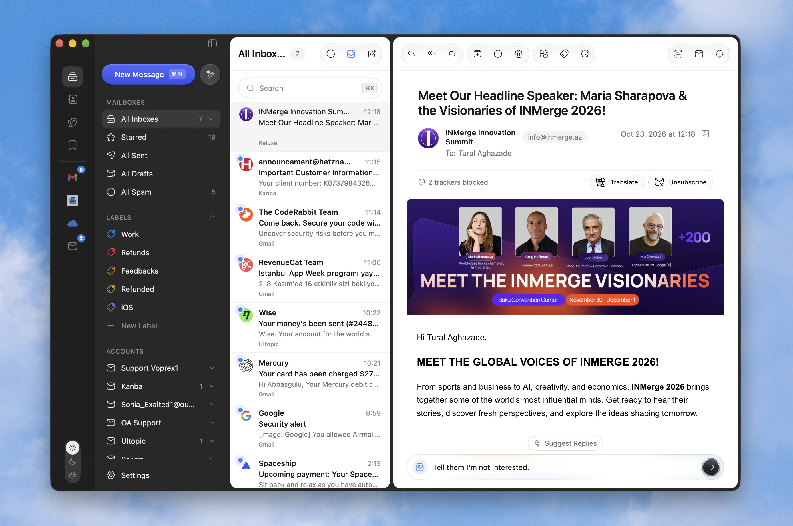
Task: Collapse the Labels section
Action: click(x=212, y=217)
